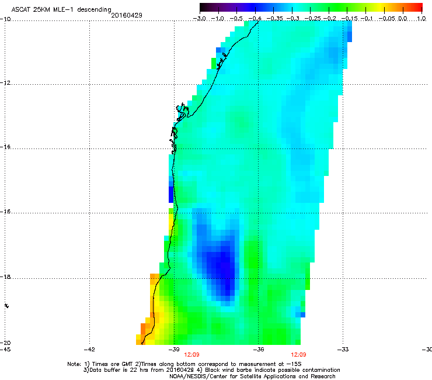Select the -14 latitude axis label

point(5,147)
